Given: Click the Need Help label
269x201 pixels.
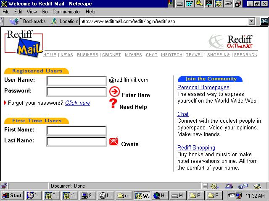Looking at the screenshot, I should tap(133, 107).
